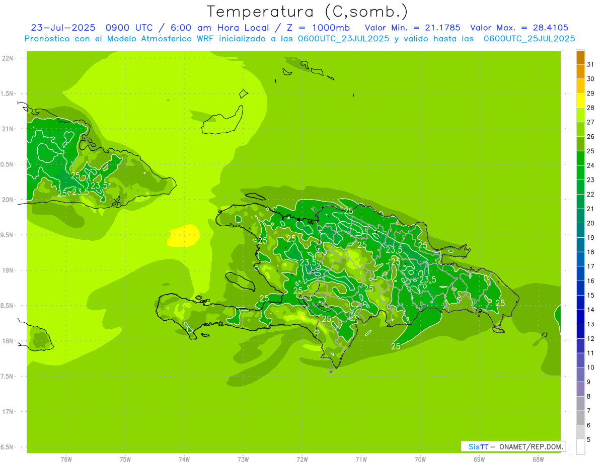Click the "73W" longitude label
Image resolution: width=604 pixels, height=466 pixels.
[243, 459]
